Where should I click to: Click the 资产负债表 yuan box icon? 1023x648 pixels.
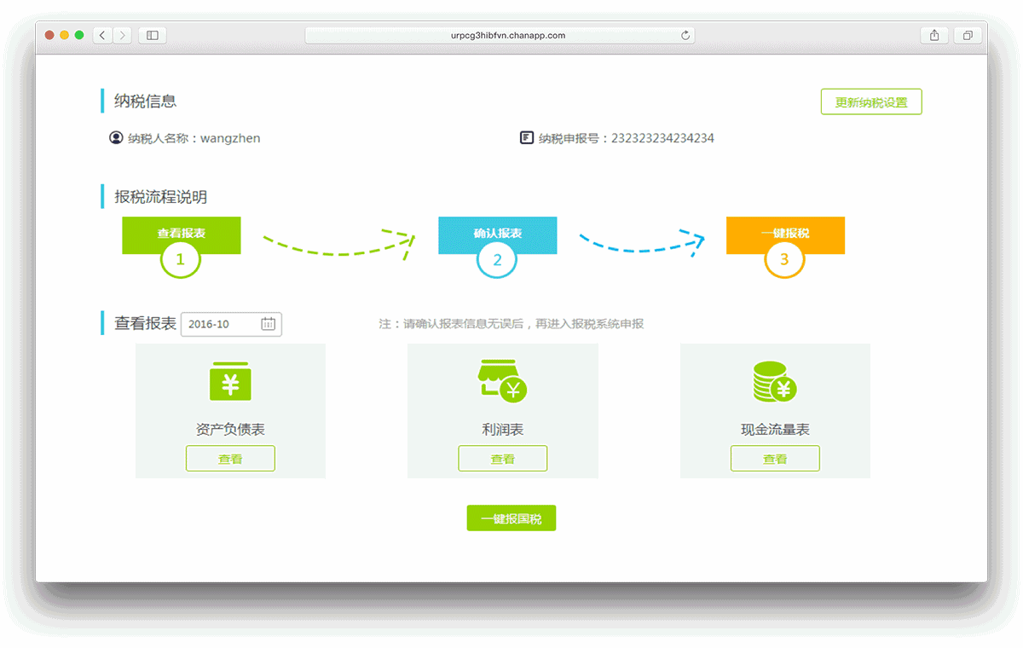point(230,381)
